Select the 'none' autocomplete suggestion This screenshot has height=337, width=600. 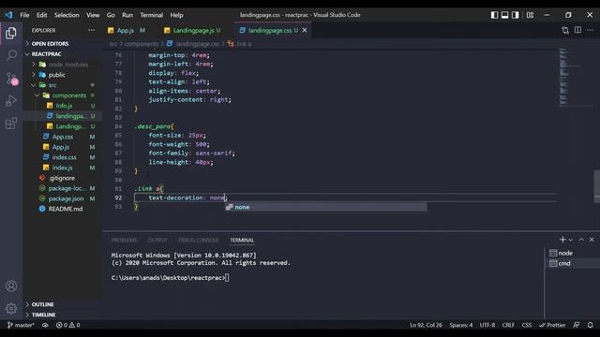click(325, 207)
